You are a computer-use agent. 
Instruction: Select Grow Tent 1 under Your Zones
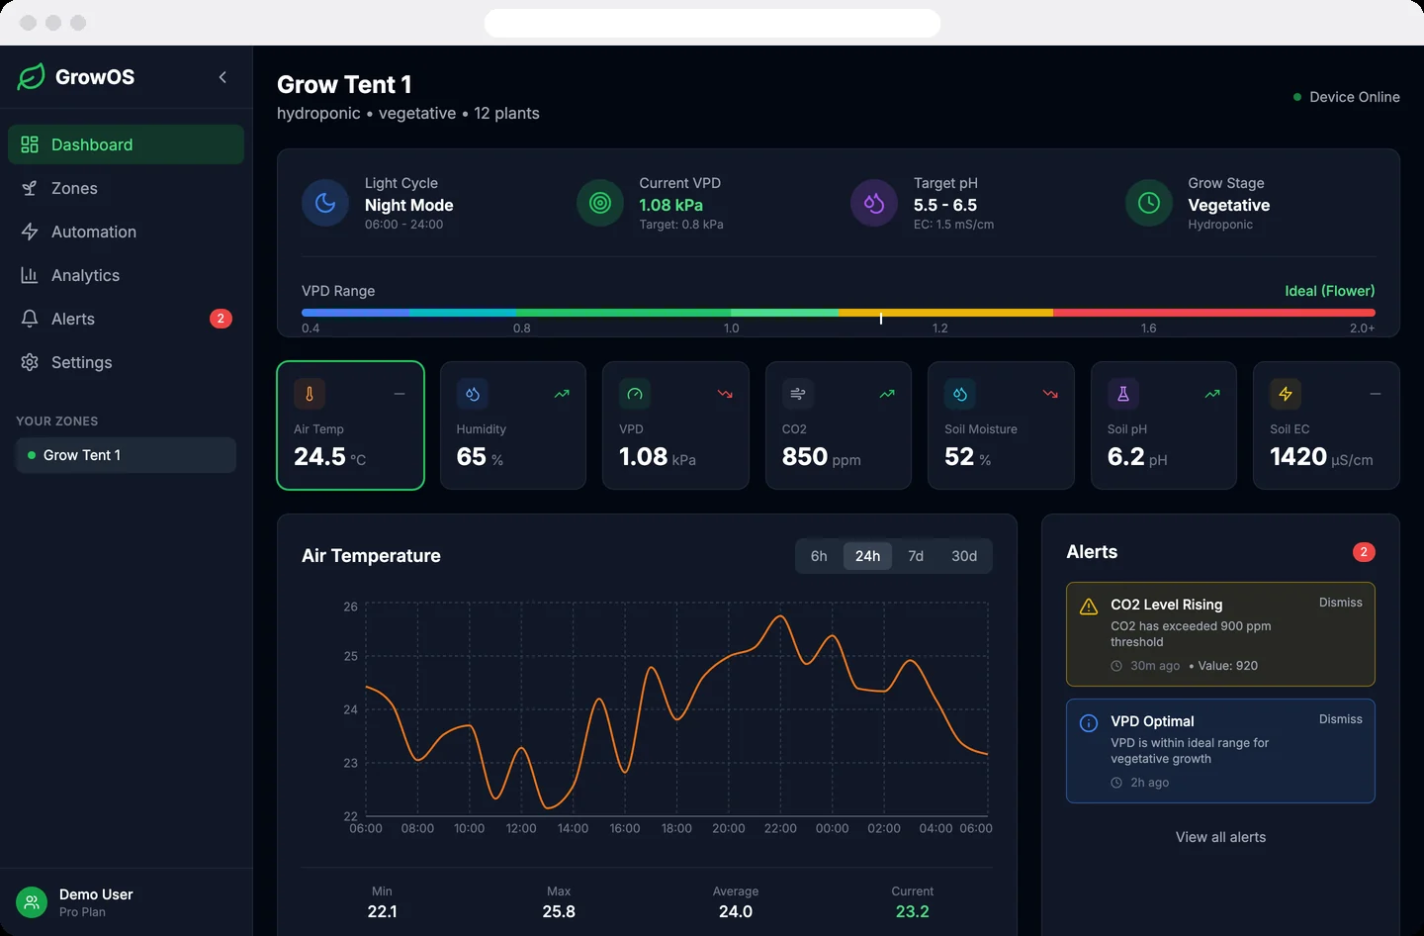pyautogui.click(x=126, y=455)
